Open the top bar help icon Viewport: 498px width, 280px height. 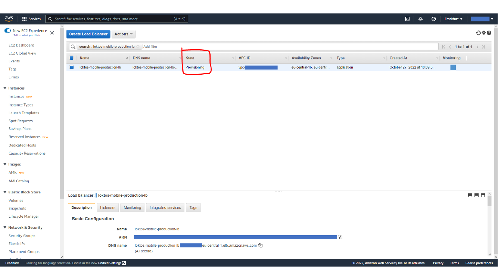coord(433,19)
